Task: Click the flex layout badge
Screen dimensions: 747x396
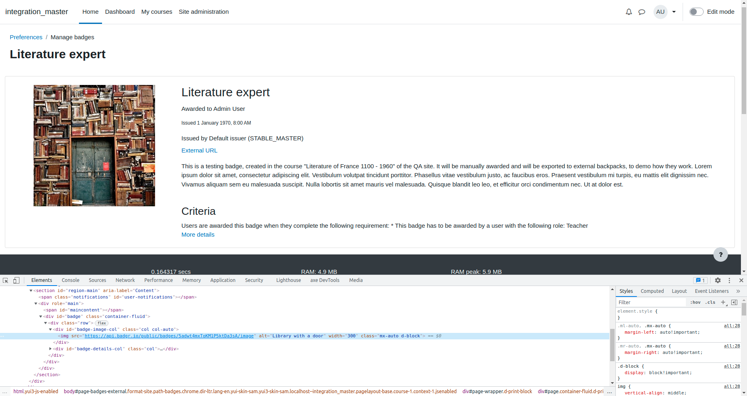Action: (102, 323)
